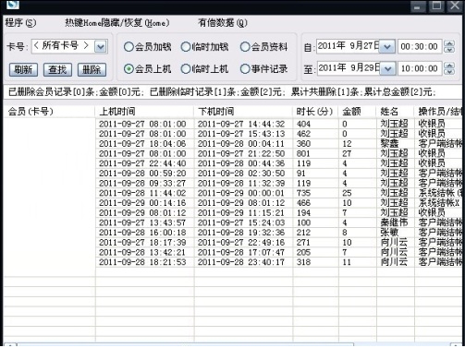Screen dimensions: 465x360
Task: Click the app logo icon in title bar
Action: 13,5
